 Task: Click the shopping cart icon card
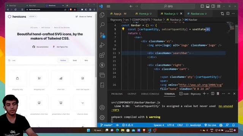pos(39,78)
